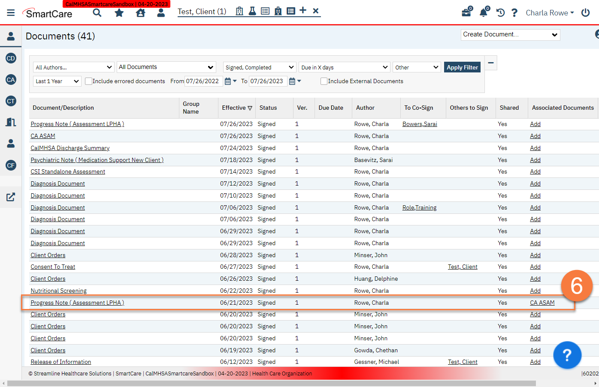
Task: Open the history clock icon
Action: coord(500,13)
